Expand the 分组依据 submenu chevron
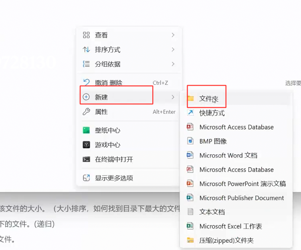The width and height of the screenshot is (301, 250). [x=173, y=64]
